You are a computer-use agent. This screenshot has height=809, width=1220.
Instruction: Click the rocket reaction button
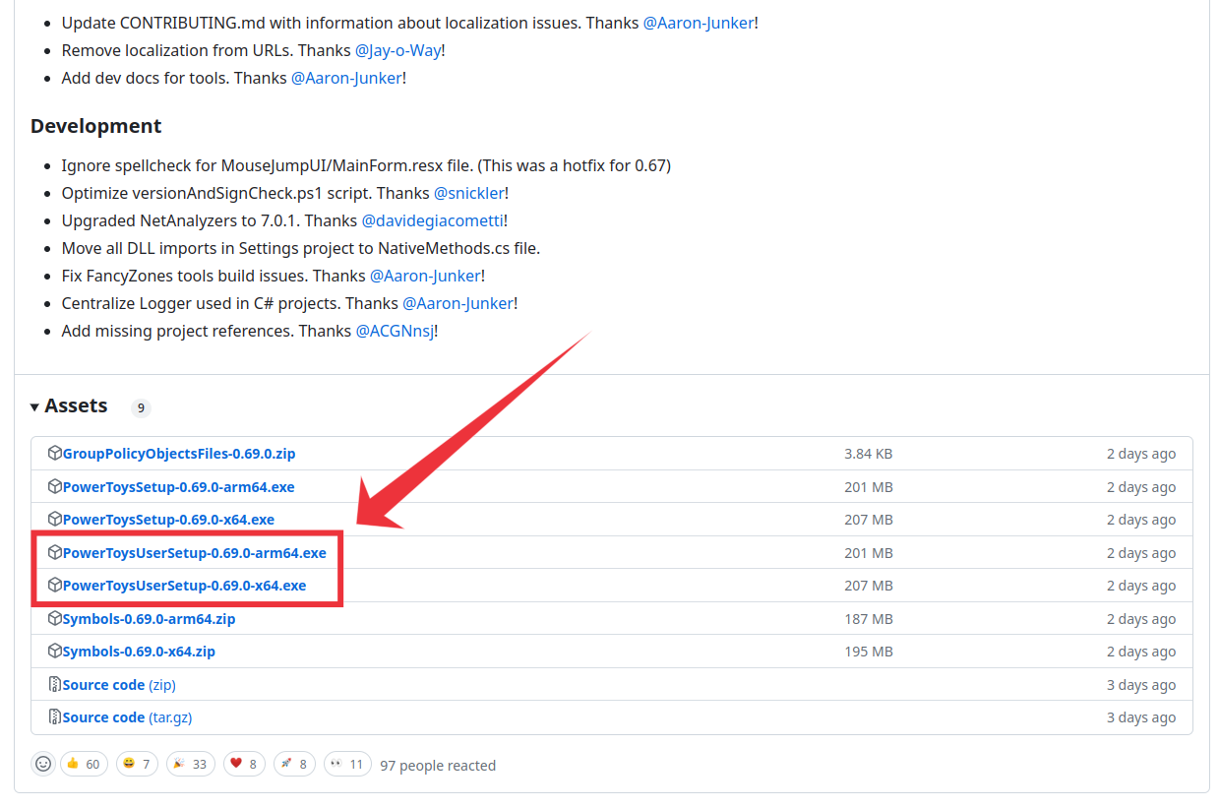point(294,763)
